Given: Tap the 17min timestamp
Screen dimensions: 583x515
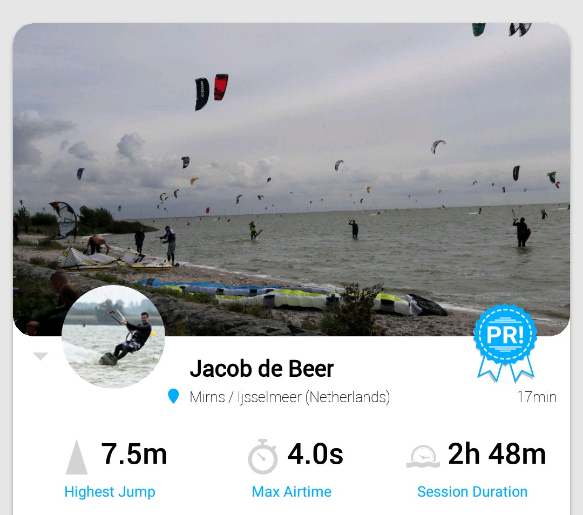Looking at the screenshot, I should (537, 397).
